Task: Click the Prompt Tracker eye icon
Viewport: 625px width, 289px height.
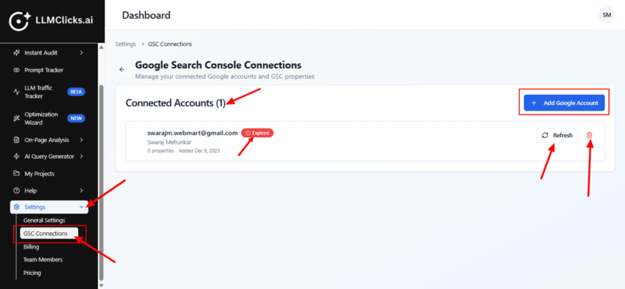Action: coord(16,70)
